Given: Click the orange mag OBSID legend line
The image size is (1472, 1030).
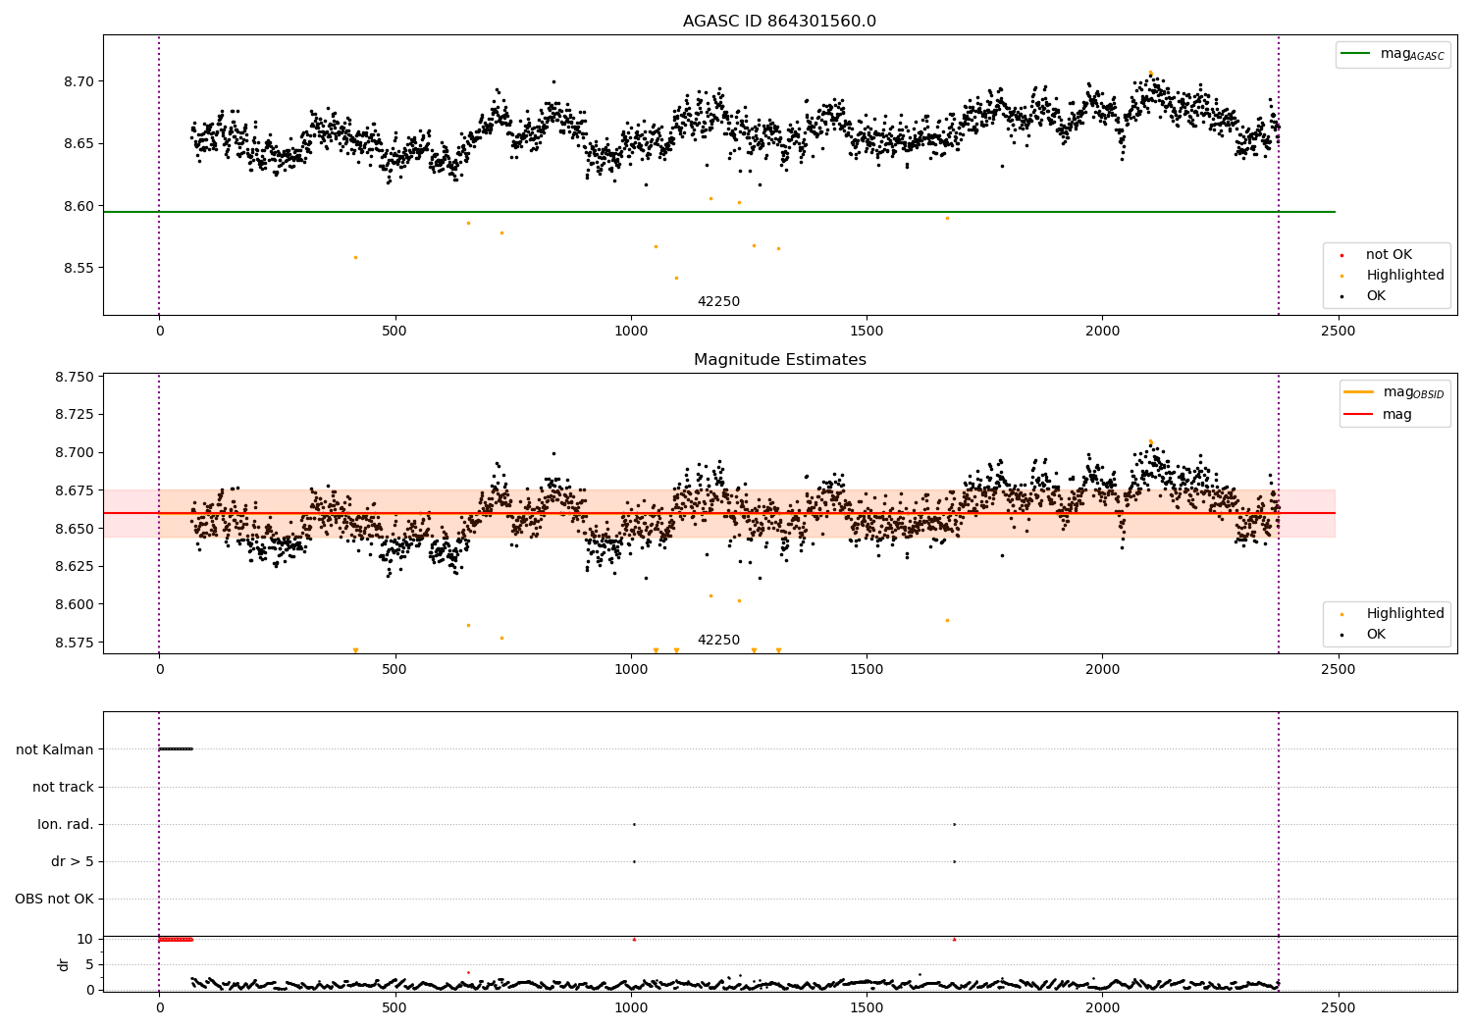Looking at the screenshot, I should (1359, 392).
